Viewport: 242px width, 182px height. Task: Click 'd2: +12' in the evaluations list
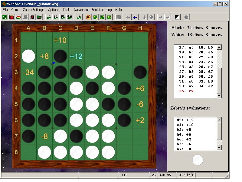[185, 120]
